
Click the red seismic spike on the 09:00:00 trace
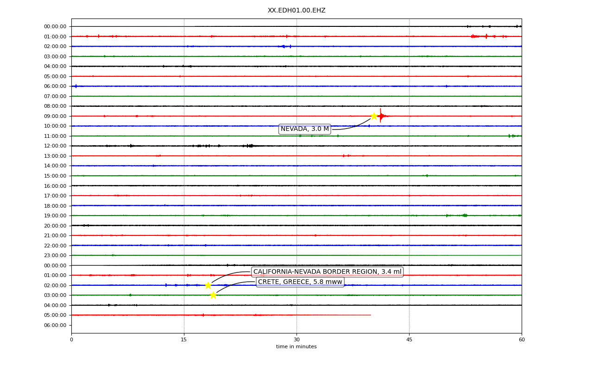click(x=381, y=116)
